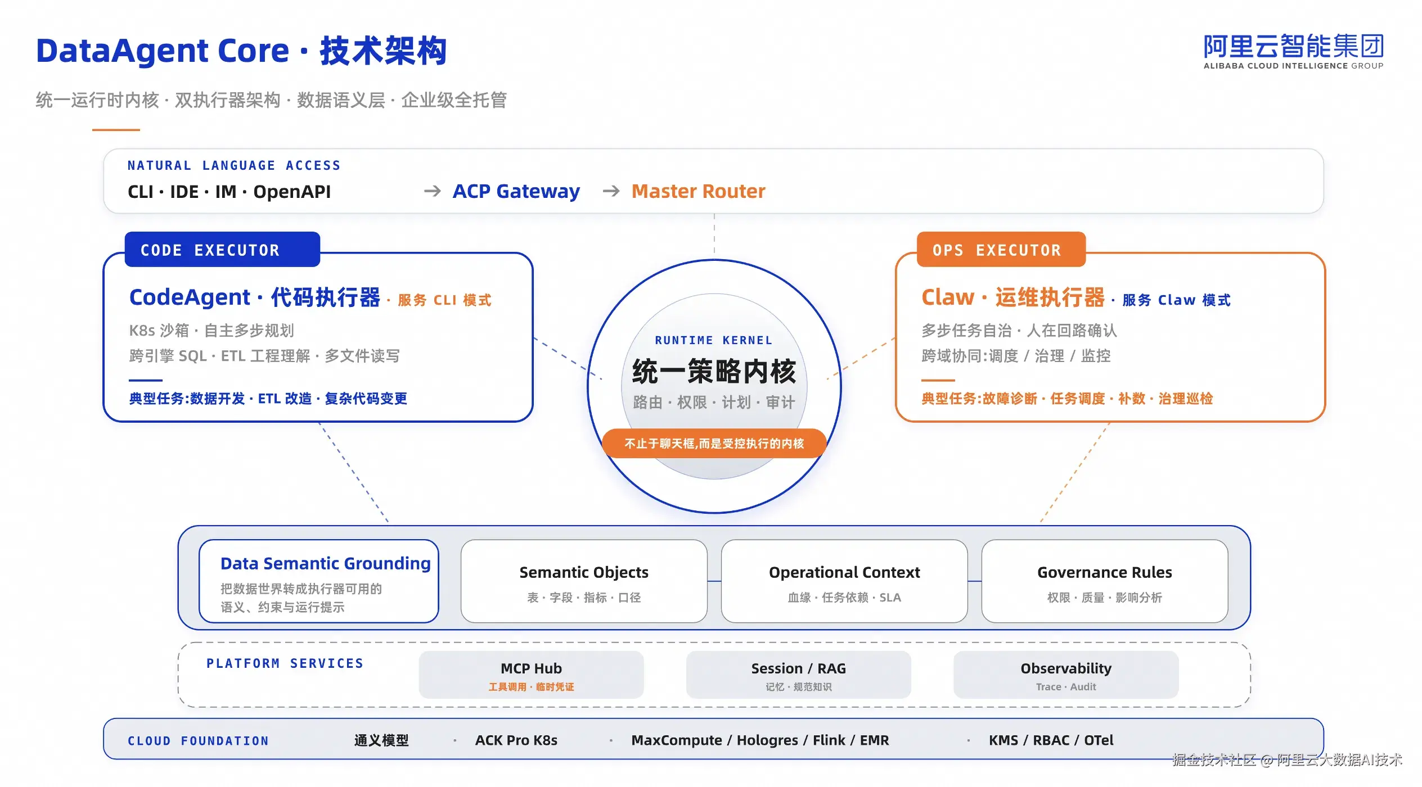This screenshot has width=1422, height=787.
Task: Click the NATURAL LANGUAGE ACCESS label
Action: [234, 165]
